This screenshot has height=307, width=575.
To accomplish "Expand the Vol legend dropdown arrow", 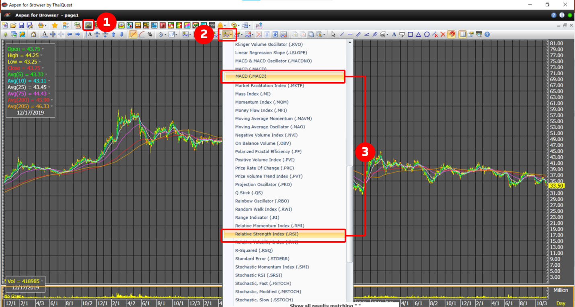I will tap(41, 281).
